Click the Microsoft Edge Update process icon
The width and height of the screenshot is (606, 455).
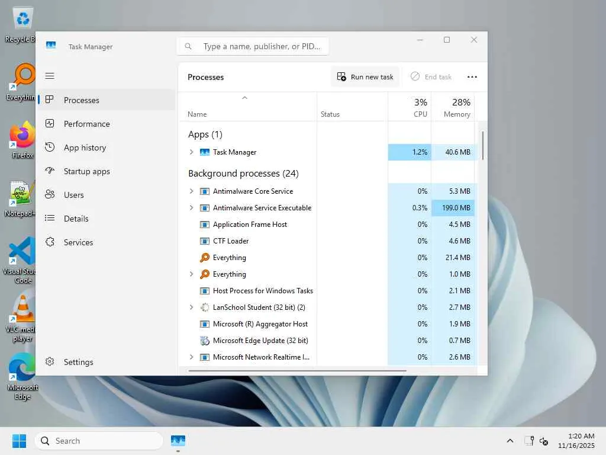(204, 341)
